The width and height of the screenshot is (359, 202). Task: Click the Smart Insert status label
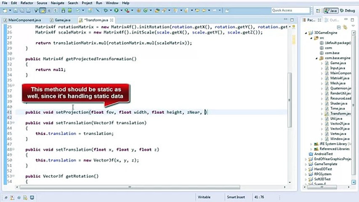[x=236, y=197]
